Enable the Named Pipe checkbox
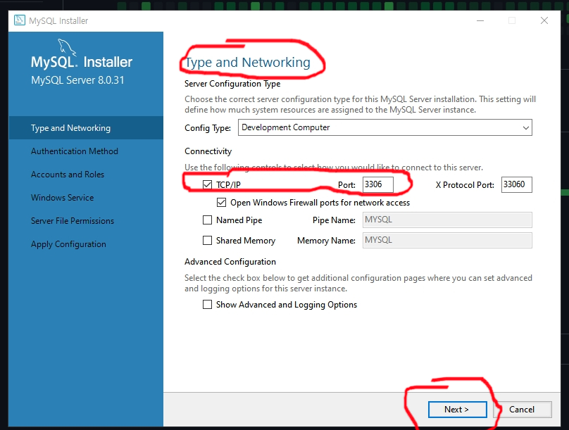This screenshot has height=430, width=569. point(207,220)
